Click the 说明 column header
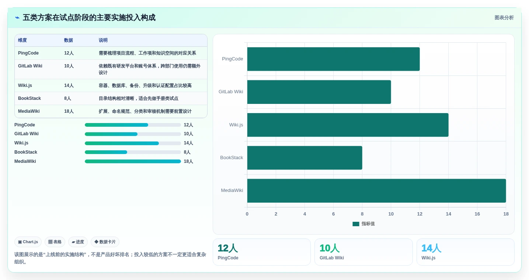The width and height of the screenshot is (529, 280). click(x=103, y=41)
